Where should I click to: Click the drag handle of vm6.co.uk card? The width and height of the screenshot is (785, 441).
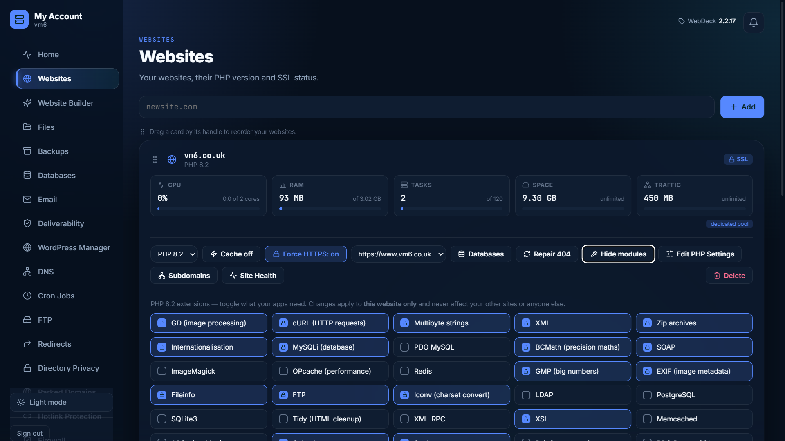coord(155,160)
